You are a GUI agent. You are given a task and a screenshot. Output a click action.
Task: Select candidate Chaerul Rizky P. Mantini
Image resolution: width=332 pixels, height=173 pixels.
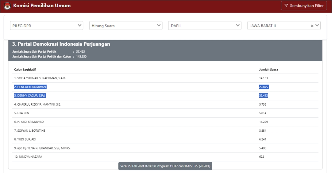coord(37,104)
